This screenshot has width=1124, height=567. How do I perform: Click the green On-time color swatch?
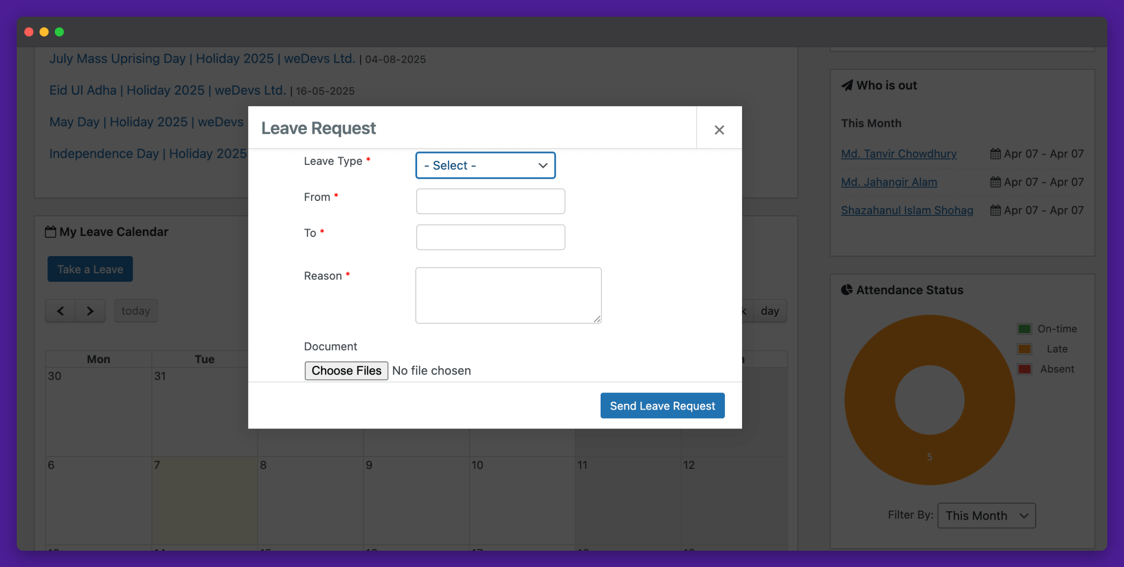1025,328
